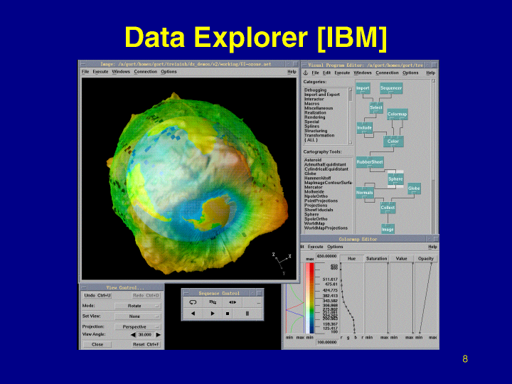Click the Stop button in Sequence Control
The width and height of the screenshot is (512, 384).
click(228, 313)
